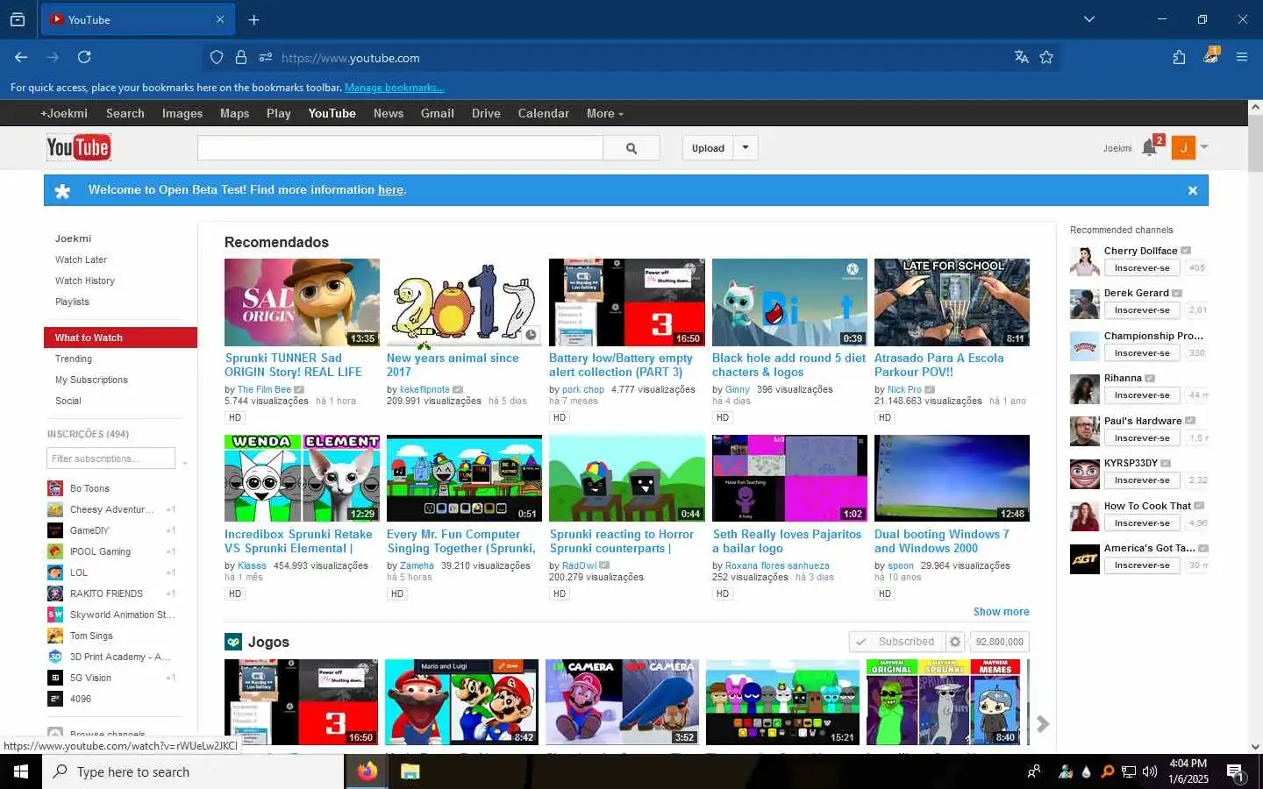Subscribe to KYRSP33DY with Inscrever-se
Screen dimensions: 1263x789
[x=1141, y=480]
